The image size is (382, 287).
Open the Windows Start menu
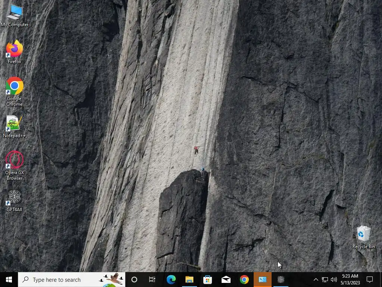click(x=9, y=280)
